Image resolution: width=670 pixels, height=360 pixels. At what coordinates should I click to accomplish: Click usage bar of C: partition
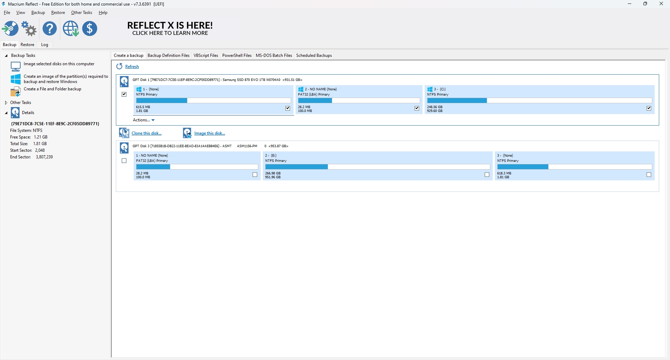click(x=539, y=100)
